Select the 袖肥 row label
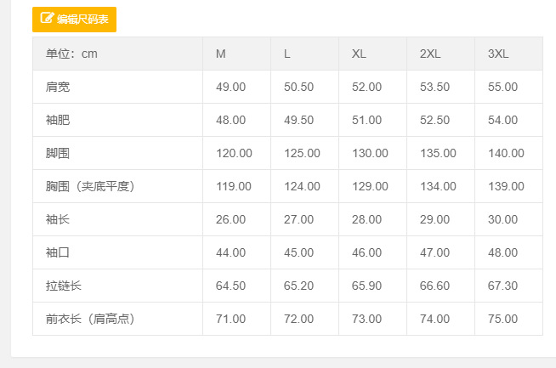The width and height of the screenshot is (556, 368). (x=58, y=120)
